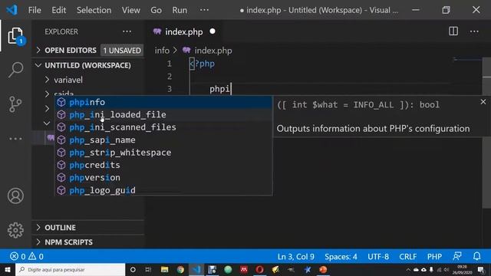Click index.php in breadcrumb
The image size is (491, 276).
point(213,51)
